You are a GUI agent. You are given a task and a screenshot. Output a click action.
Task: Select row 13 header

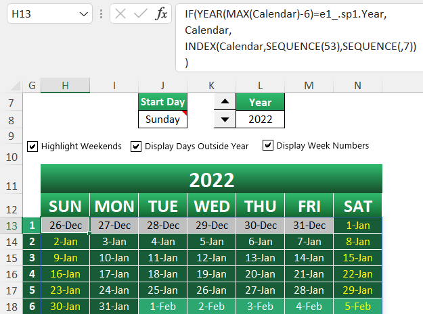pos(12,226)
